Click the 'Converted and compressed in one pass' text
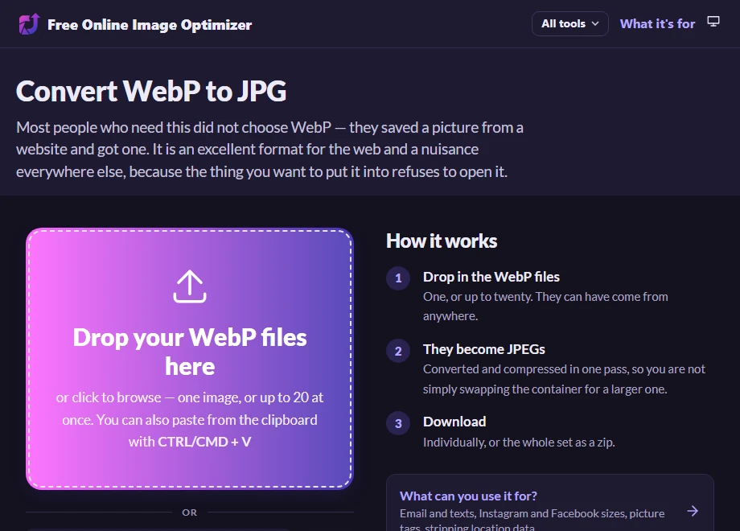 point(564,379)
